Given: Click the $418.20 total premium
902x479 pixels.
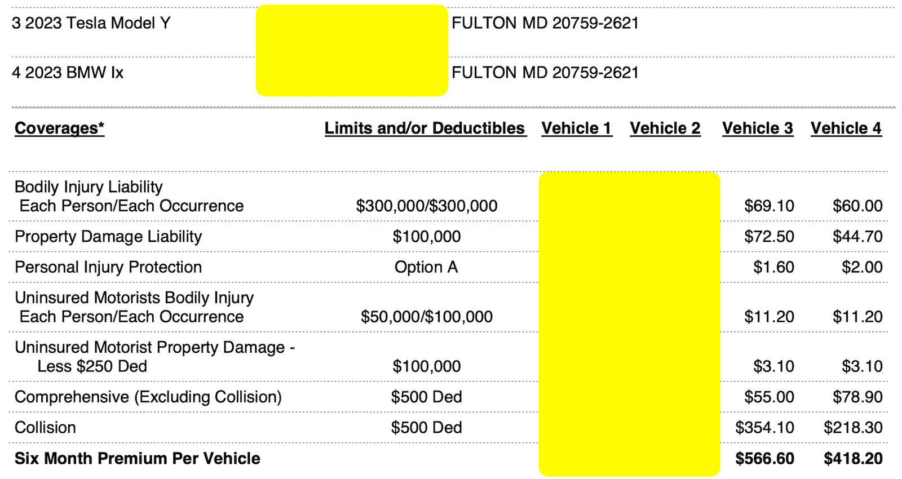Looking at the screenshot, I should tap(853, 459).
